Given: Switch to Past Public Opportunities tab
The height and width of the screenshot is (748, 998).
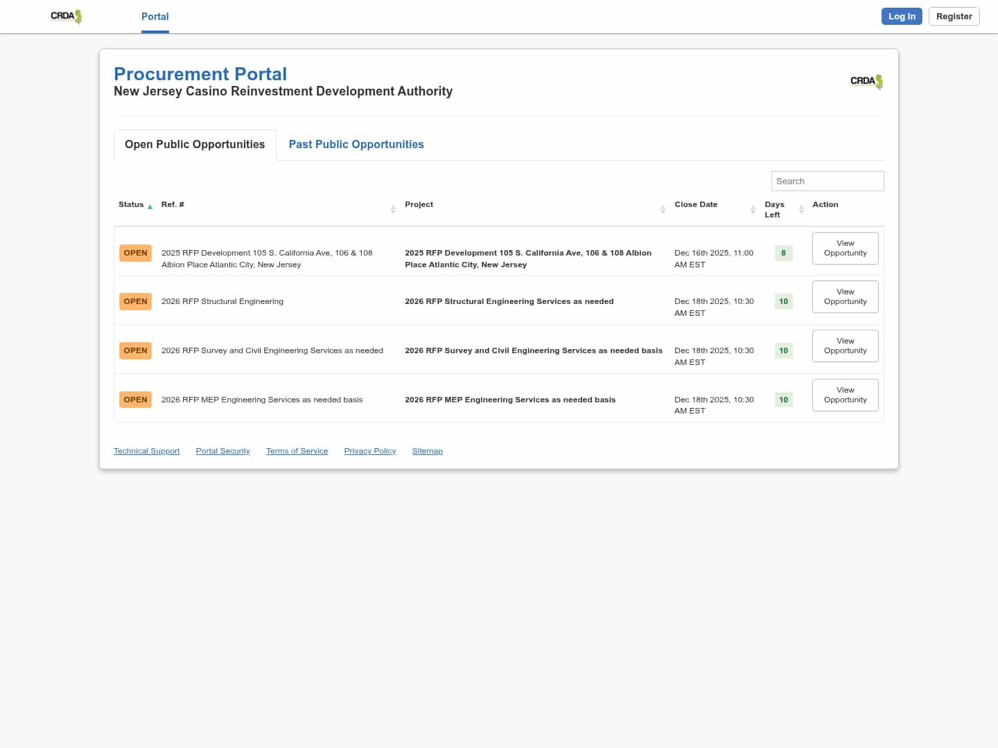Looking at the screenshot, I should click(356, 144).
